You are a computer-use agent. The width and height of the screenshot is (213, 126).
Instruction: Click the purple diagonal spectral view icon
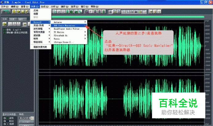coord(87,12)
